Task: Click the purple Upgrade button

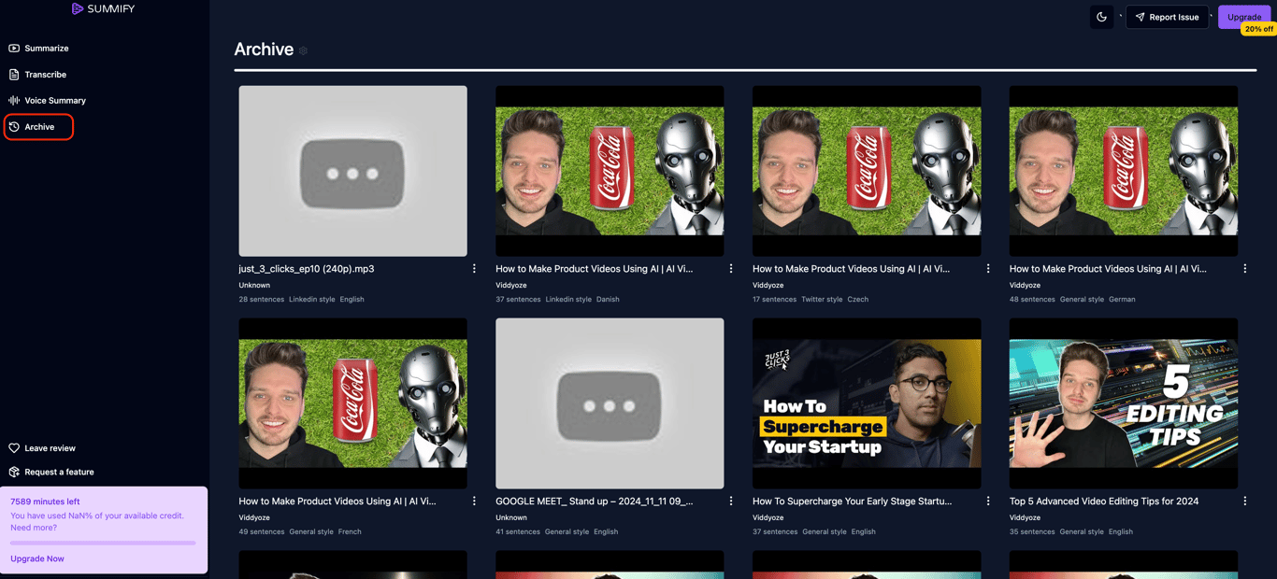Action: click(x=1244, y=17)
